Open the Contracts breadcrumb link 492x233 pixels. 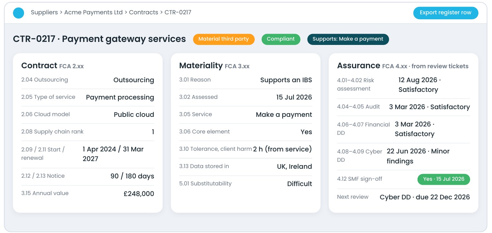tap(144, 12)
